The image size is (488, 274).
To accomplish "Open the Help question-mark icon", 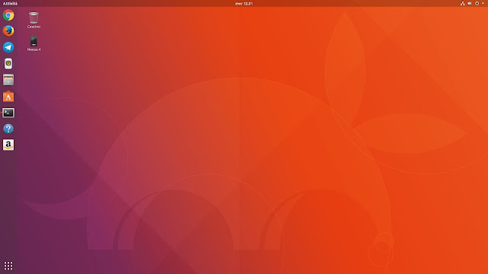I will (x=8, y=129).
